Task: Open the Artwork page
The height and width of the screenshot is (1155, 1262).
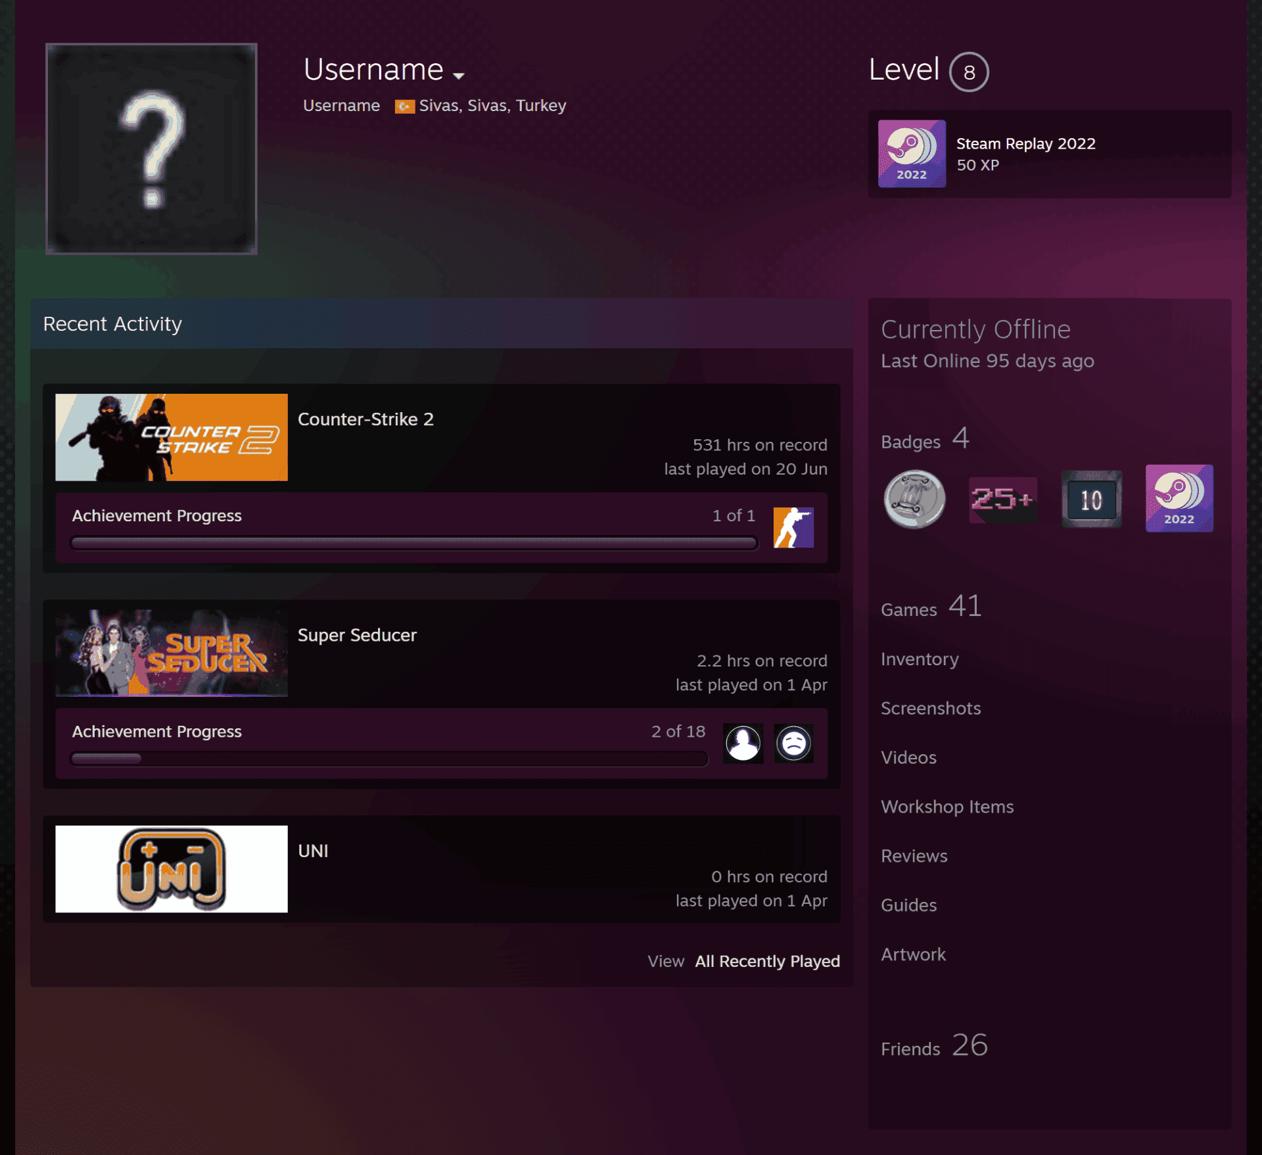Action: [913, 955]
